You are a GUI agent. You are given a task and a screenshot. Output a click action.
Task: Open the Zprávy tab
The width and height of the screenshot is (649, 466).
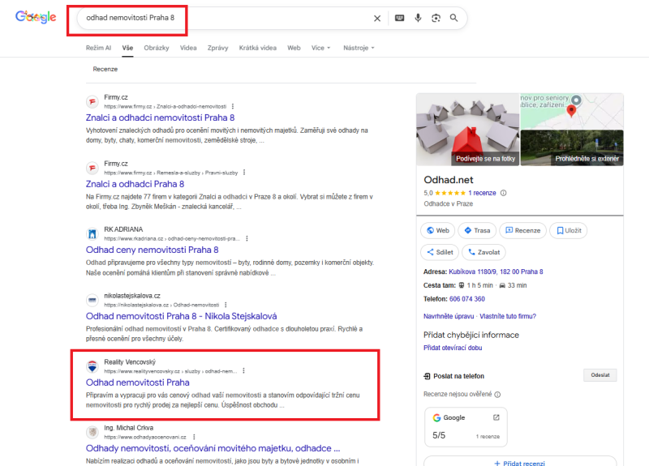tap(217, 48)
